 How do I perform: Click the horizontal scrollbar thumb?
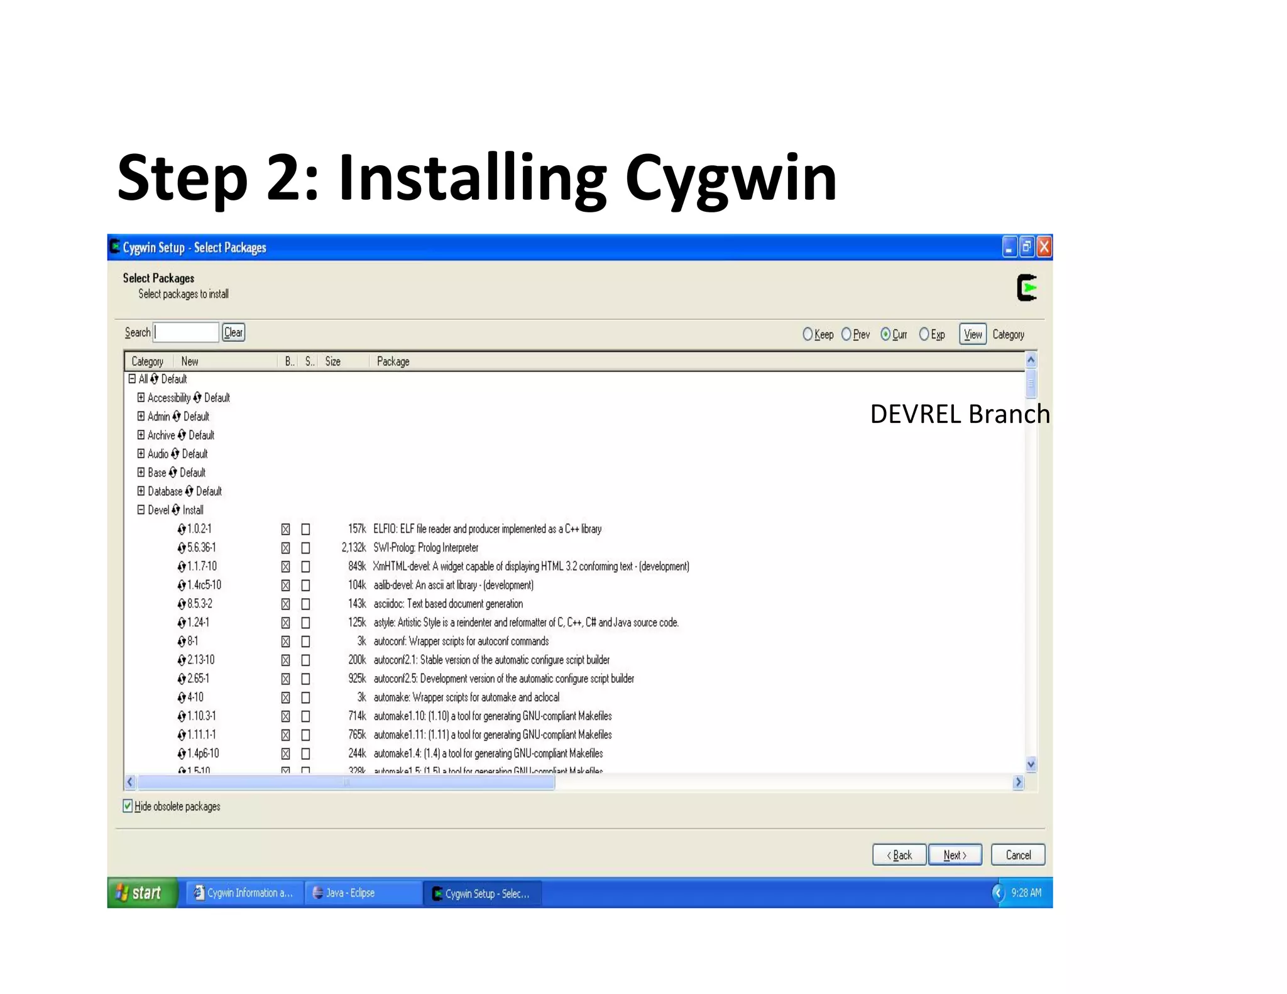click(346, 782)
